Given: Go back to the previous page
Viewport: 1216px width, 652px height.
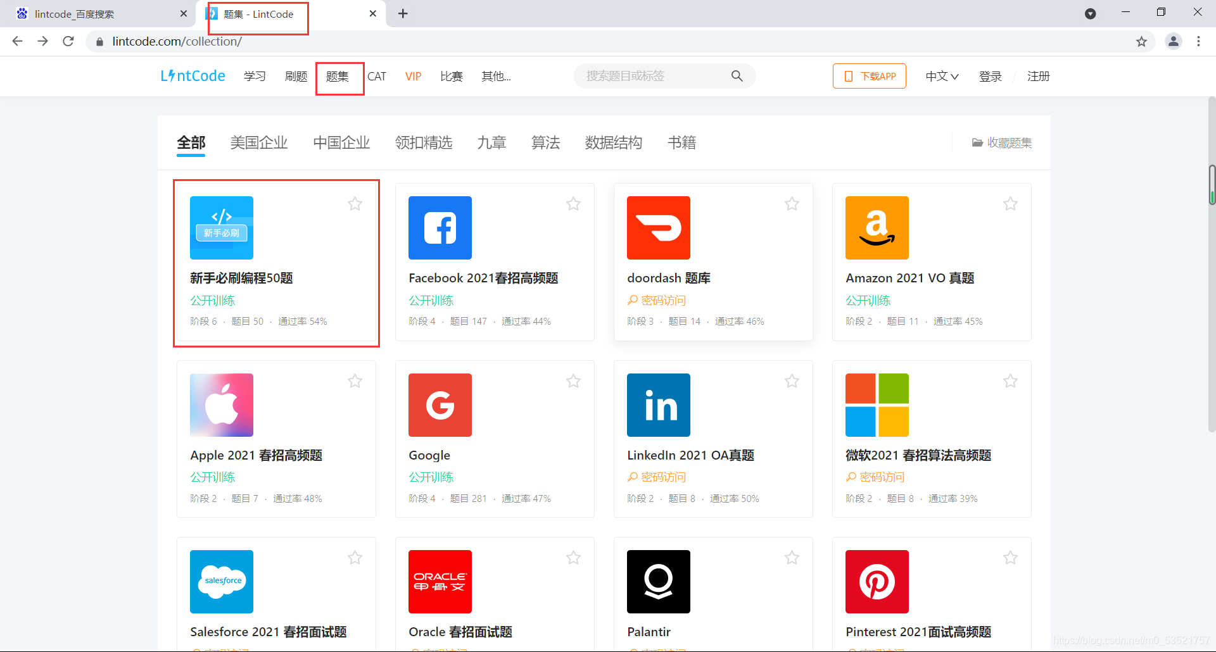Looking at the screenshot, I should tap(17, 42).
